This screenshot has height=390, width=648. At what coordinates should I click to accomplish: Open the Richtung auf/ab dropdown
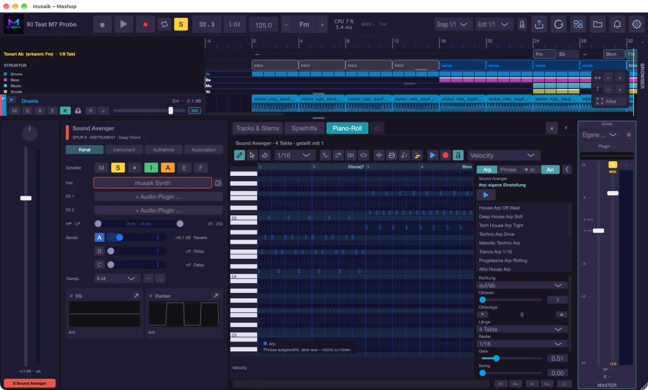click(x=522, y=285)
